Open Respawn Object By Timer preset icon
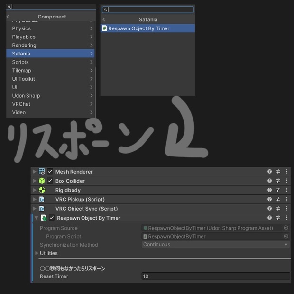Screen dimensions: 294x294 pyautogui.click(x=278, y=218)
